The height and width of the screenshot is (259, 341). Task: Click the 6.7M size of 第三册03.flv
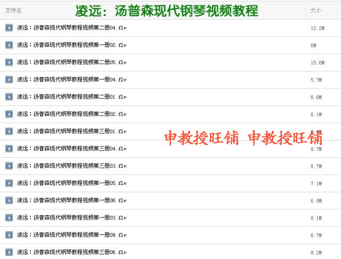(316, 166)
